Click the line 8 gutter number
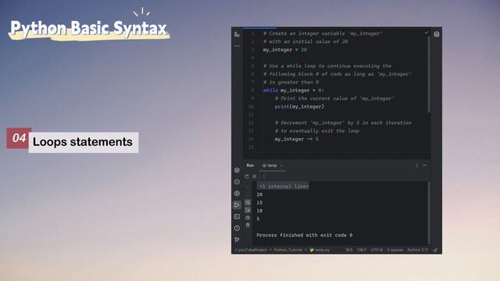 (252, 91)
